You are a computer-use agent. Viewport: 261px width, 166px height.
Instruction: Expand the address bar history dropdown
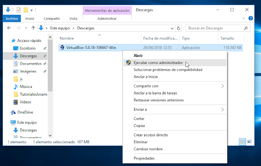click(172, 28)
